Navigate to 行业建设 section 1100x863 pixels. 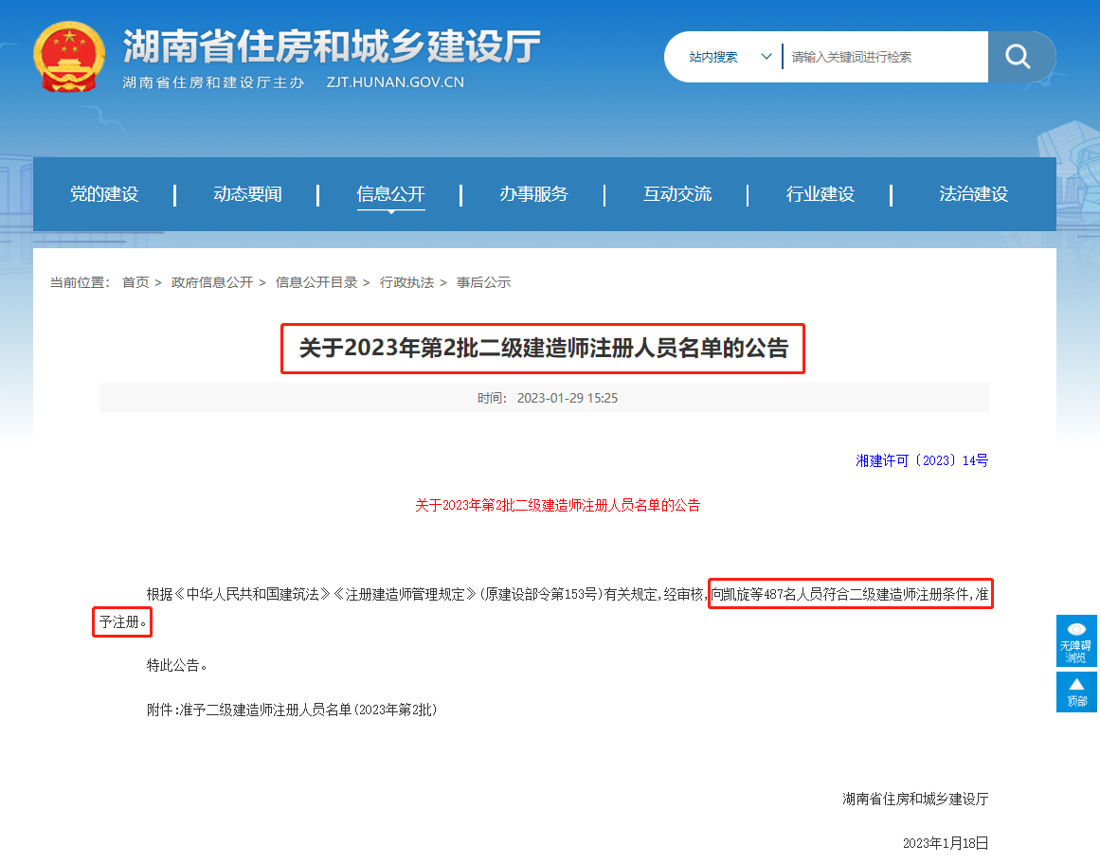(820, 194)
